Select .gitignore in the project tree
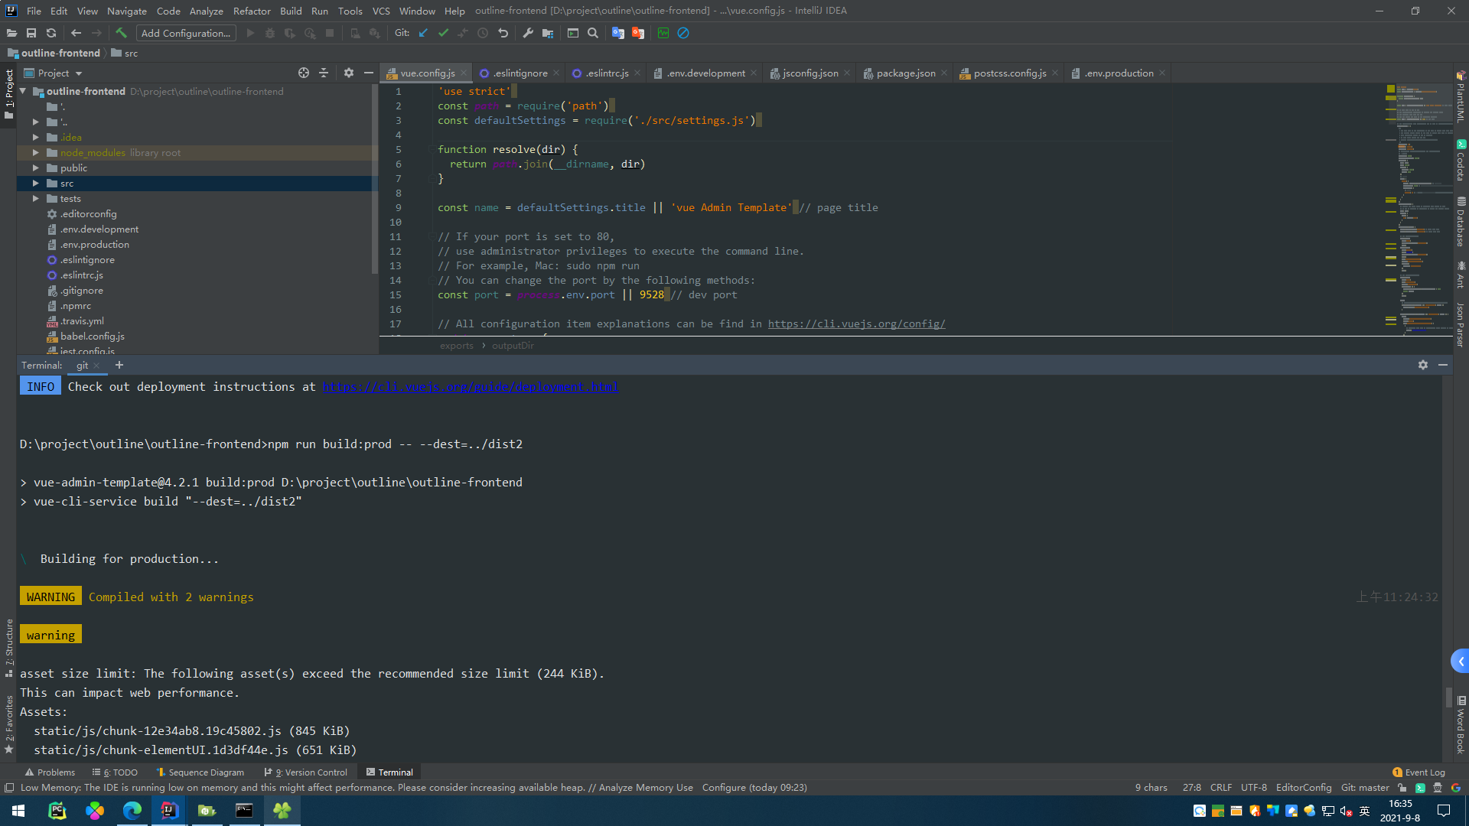1469x826 pixels. coord(82,291)
